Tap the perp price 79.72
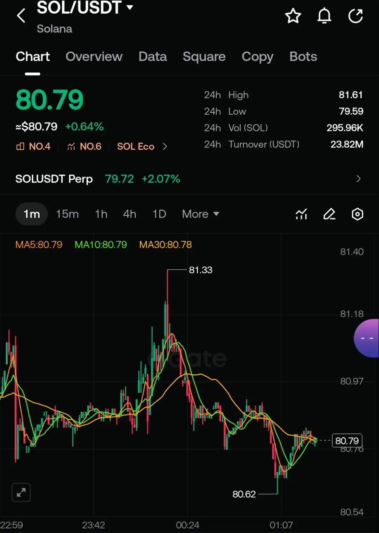This screenshot has height=533, width=379. [119, 179]
